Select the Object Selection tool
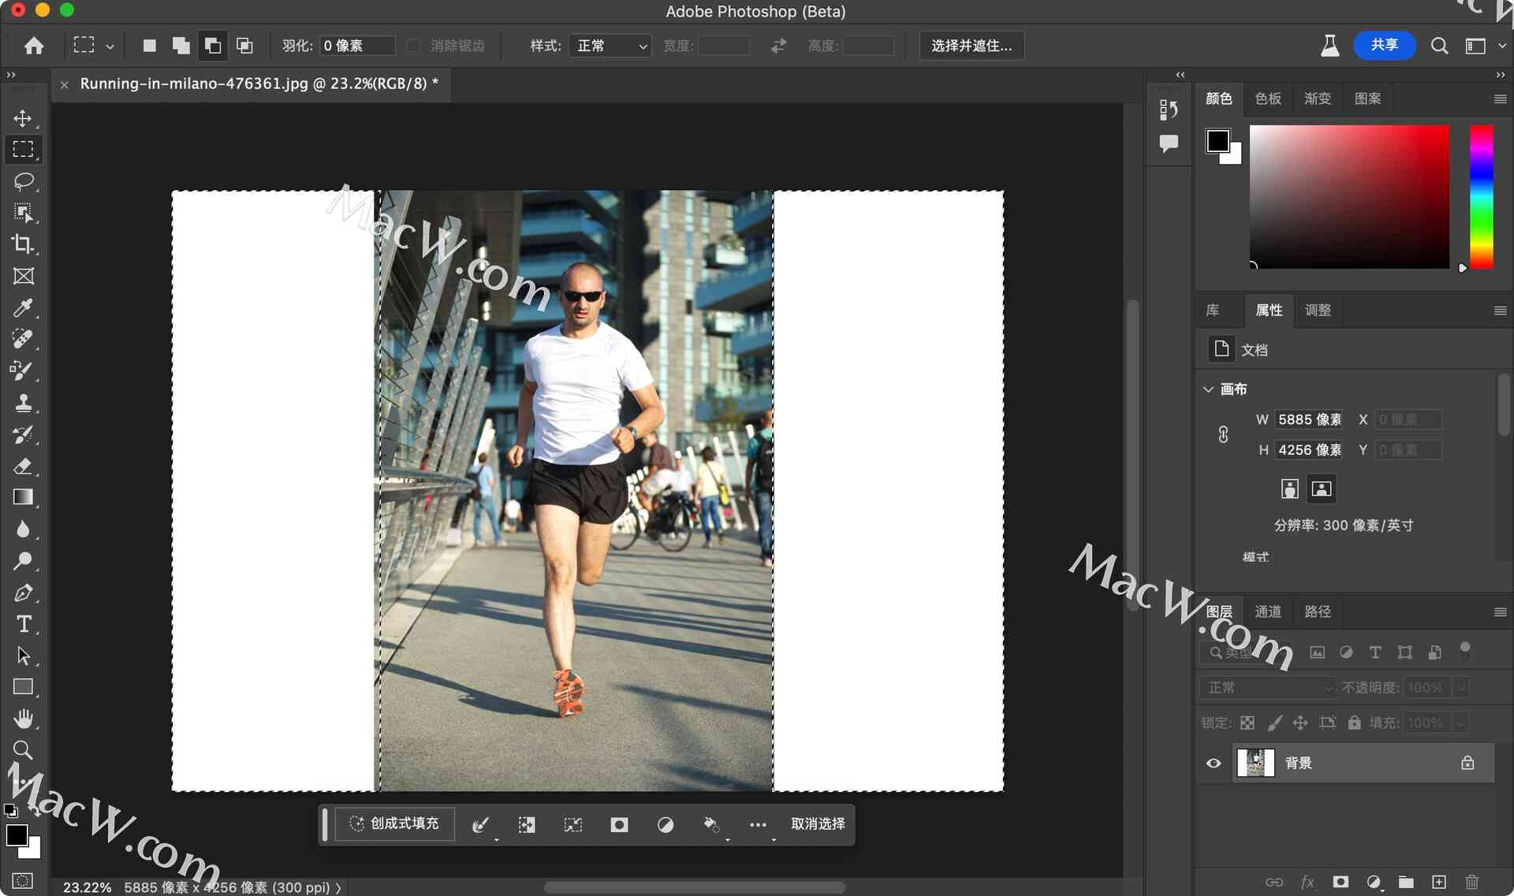1514x896 pixels. [x=23, y=213]
